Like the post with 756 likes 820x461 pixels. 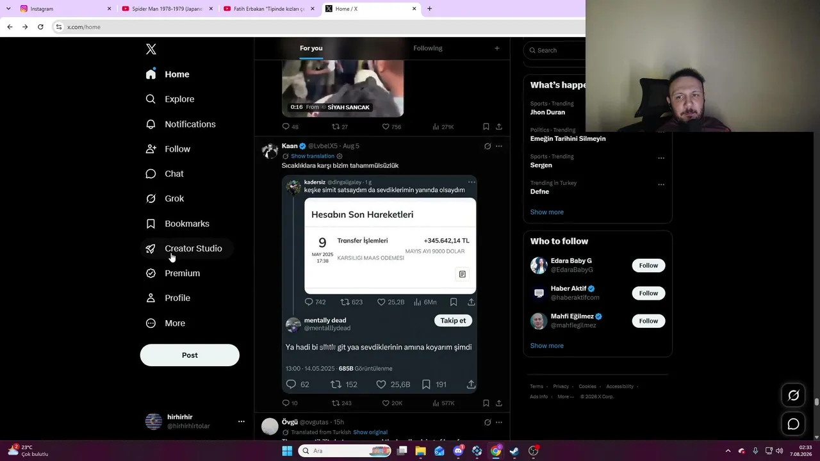[x=391, y=127]
